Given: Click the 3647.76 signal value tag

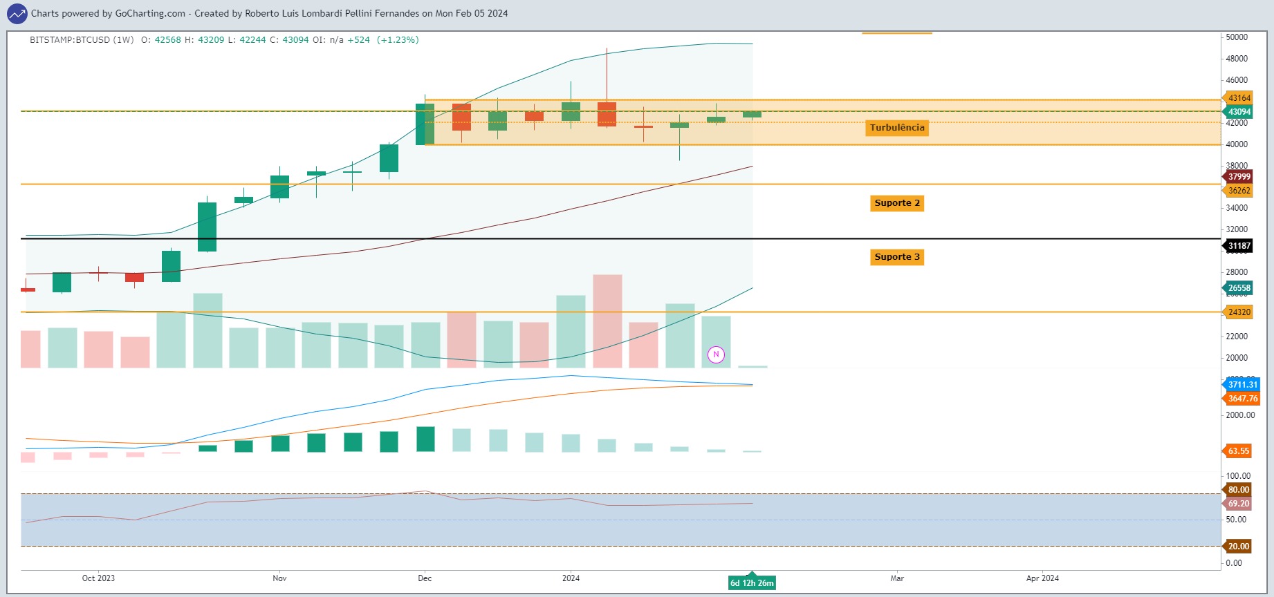Looking at the screenshot, I should [1242, 399].
